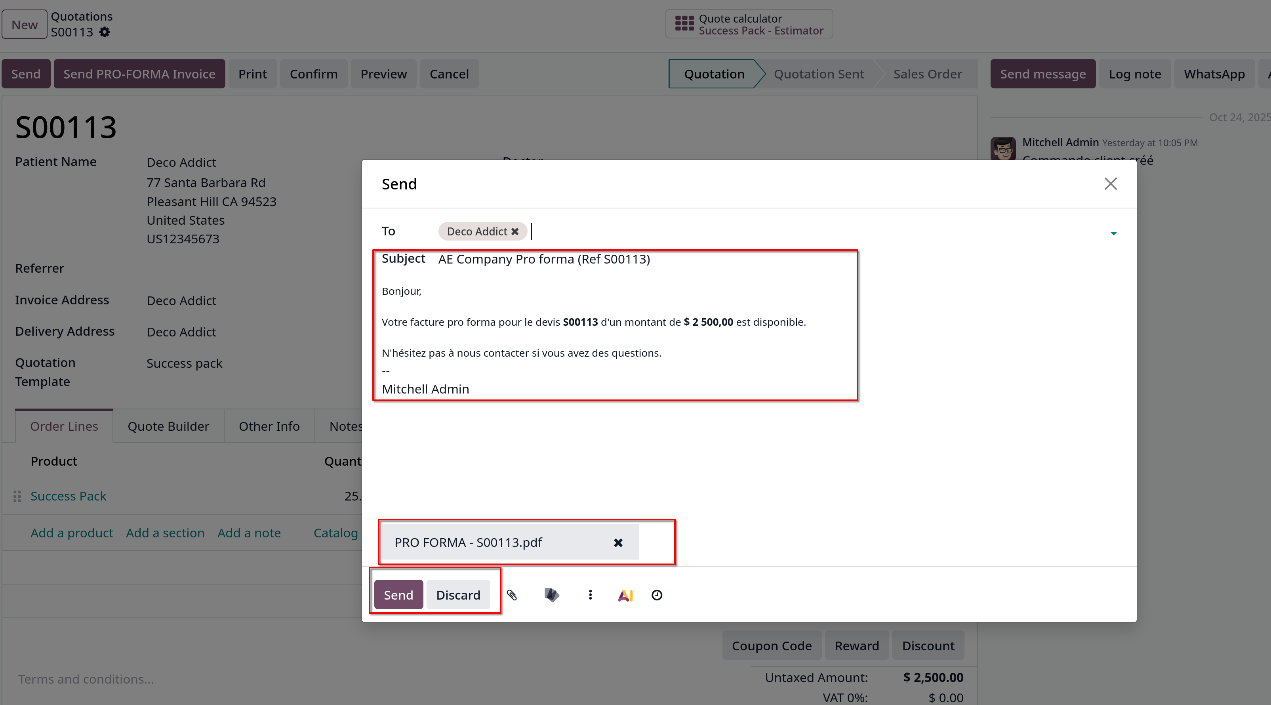Click the Catalog link

tap(335, 533)
